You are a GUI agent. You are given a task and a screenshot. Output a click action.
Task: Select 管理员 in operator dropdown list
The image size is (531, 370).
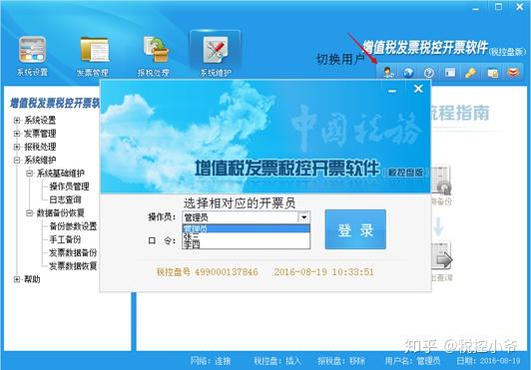pyautogui.click(x=246, y=229)
